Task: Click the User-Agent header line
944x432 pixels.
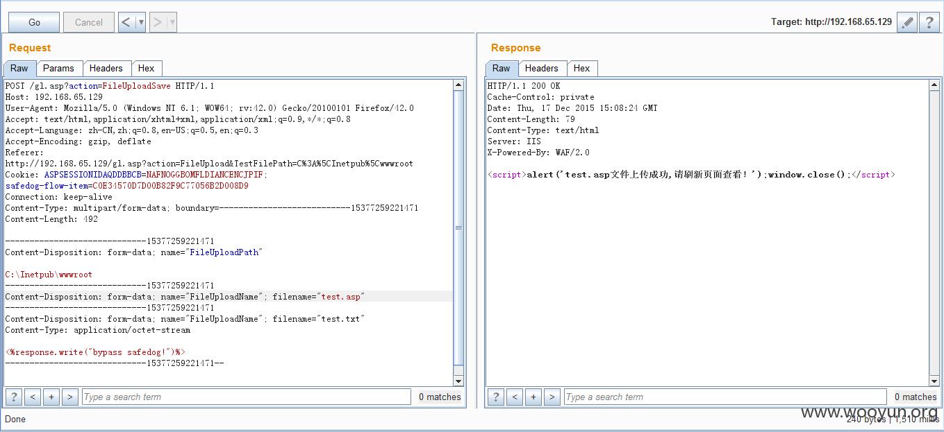Action: pos(209,108)
